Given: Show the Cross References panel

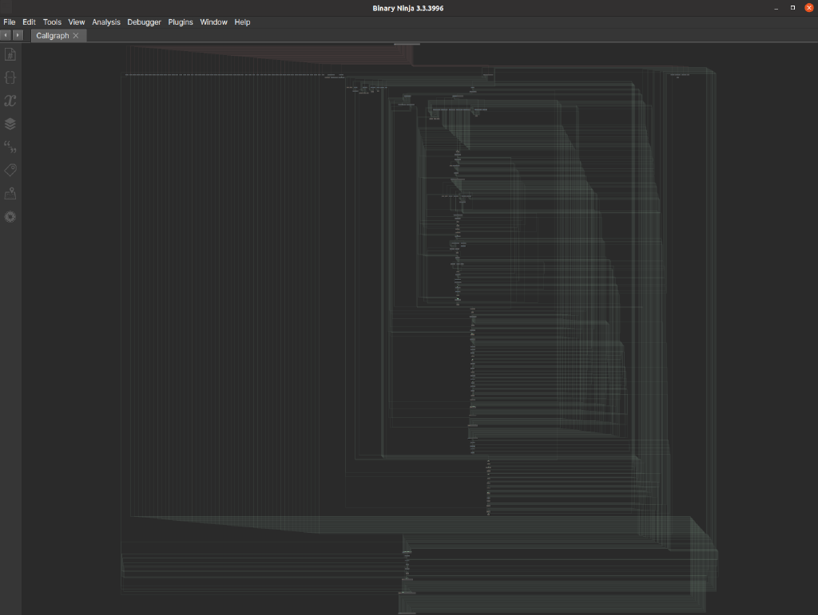Looking at the screenshot, I should pyautogui.click(x=10, y=101).
